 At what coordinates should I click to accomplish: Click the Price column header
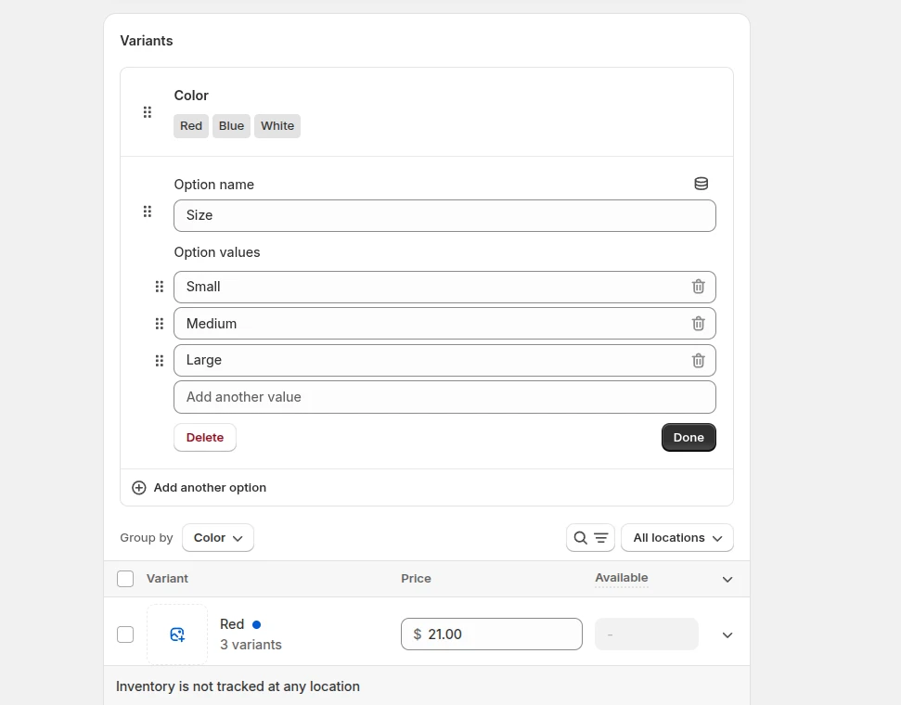(416, 579)
